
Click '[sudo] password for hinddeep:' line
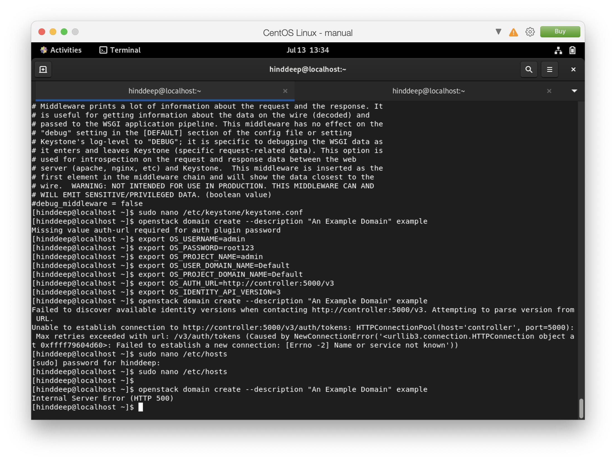pos(96,363)
